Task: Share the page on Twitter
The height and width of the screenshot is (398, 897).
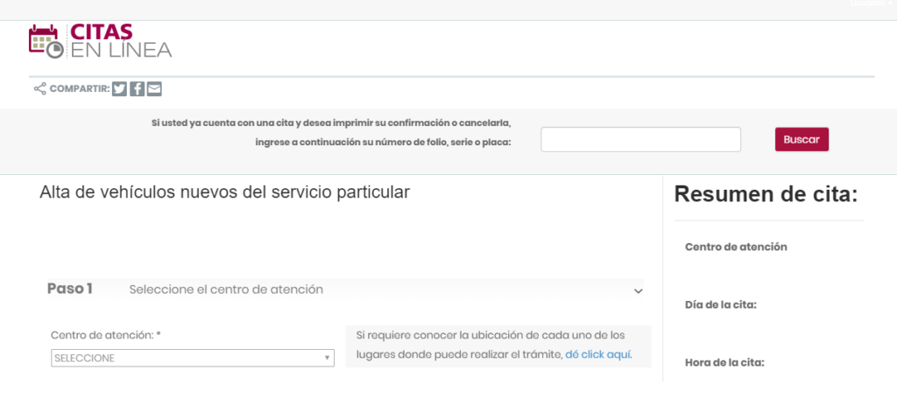Action: tap(120, 88)
